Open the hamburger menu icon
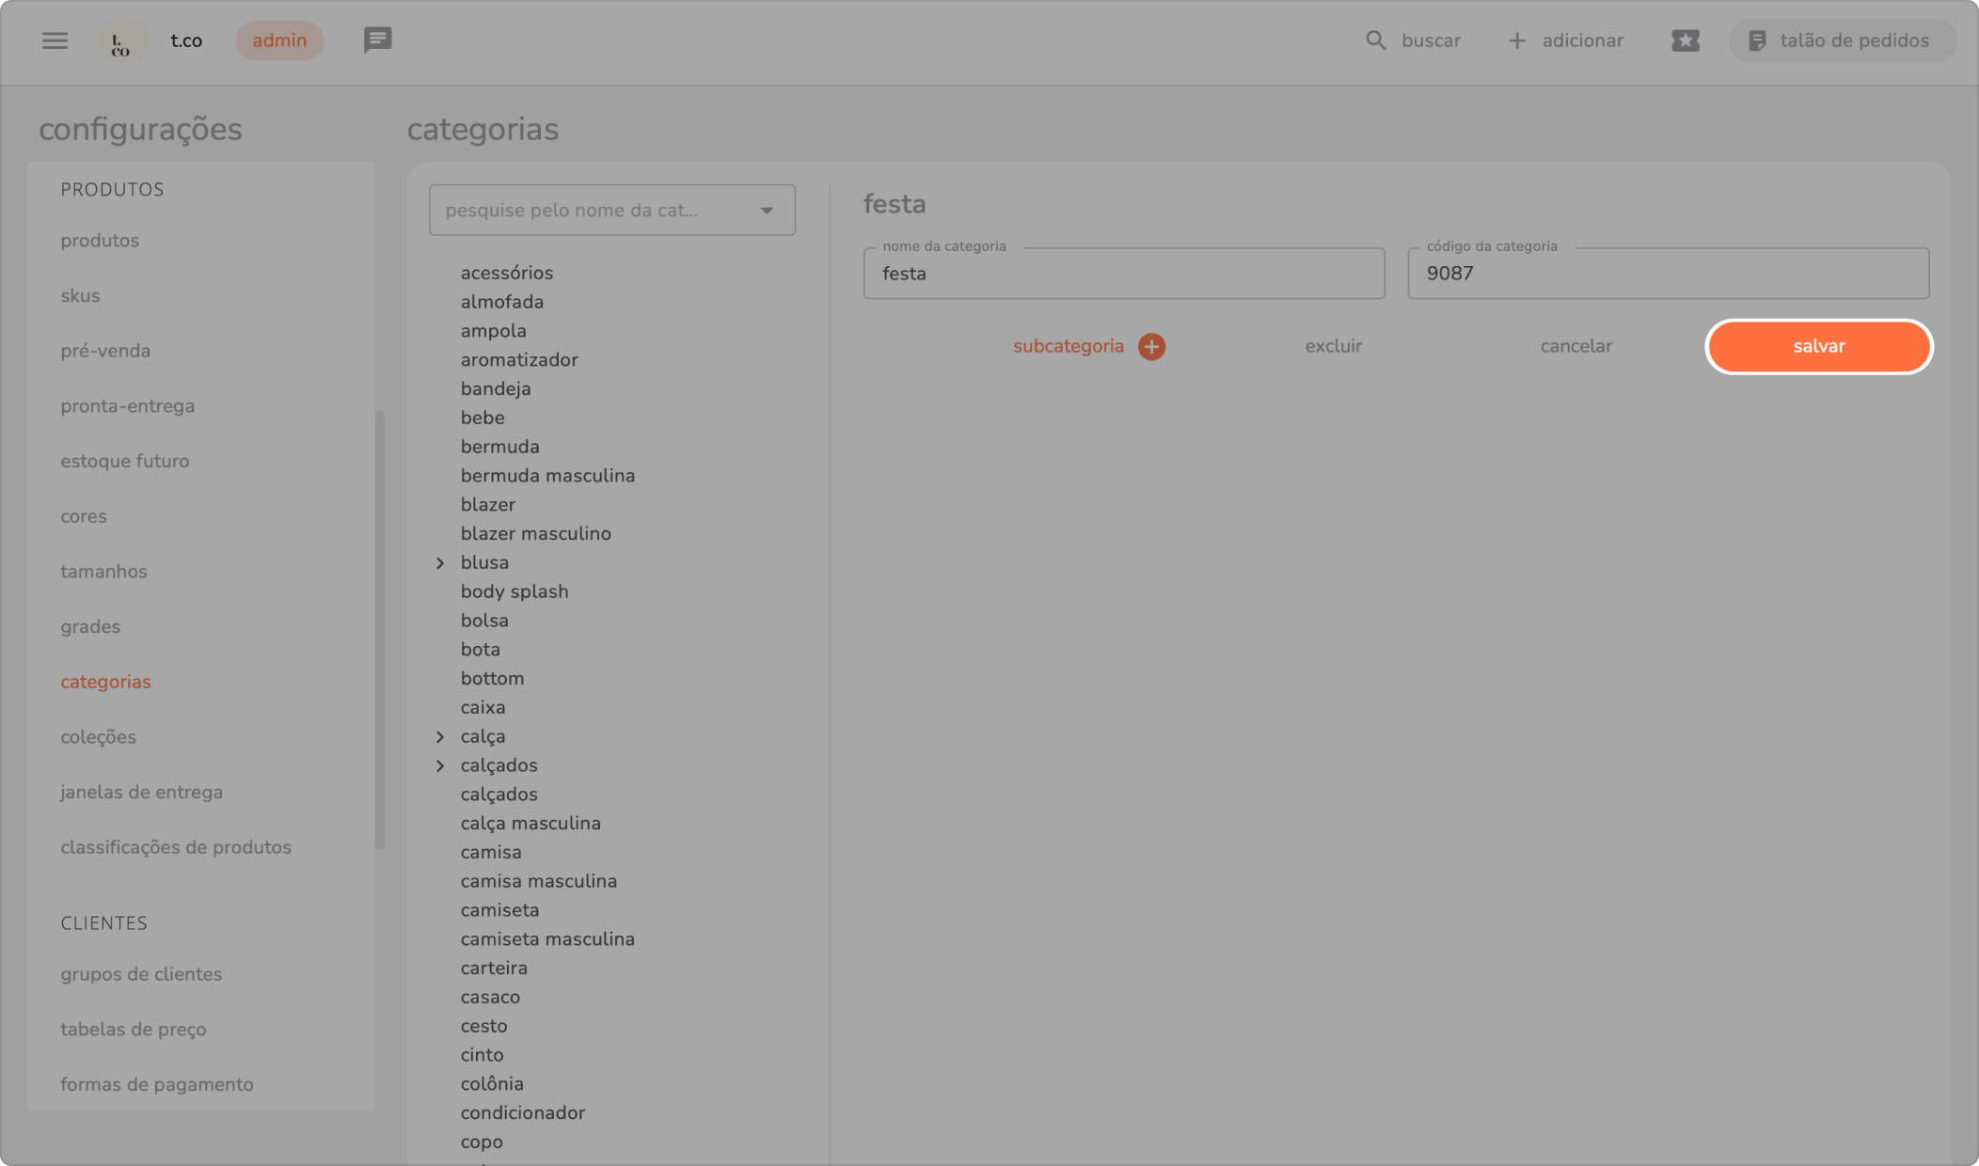The width and height of the screenshot is (1979, 1166). point(55,40)
